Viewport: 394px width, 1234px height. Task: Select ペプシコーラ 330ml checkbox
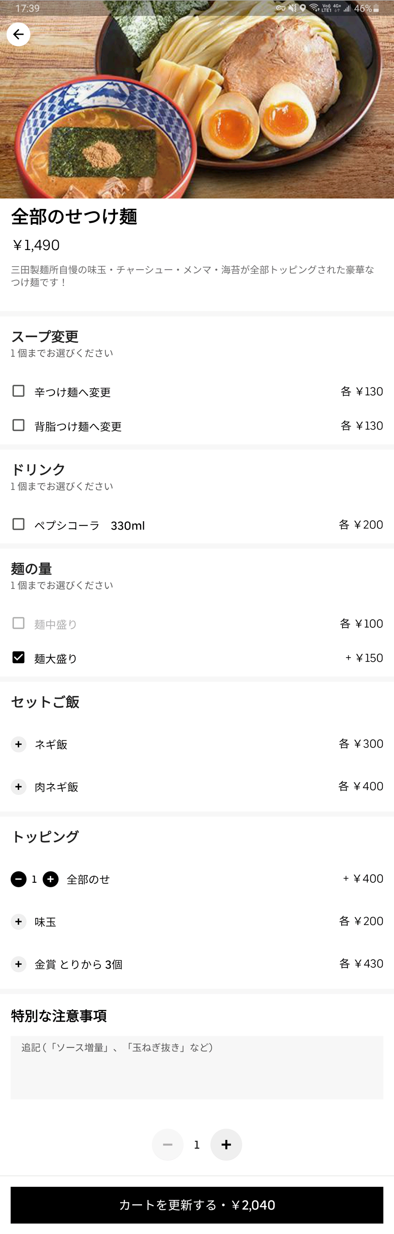pos(19,524)
